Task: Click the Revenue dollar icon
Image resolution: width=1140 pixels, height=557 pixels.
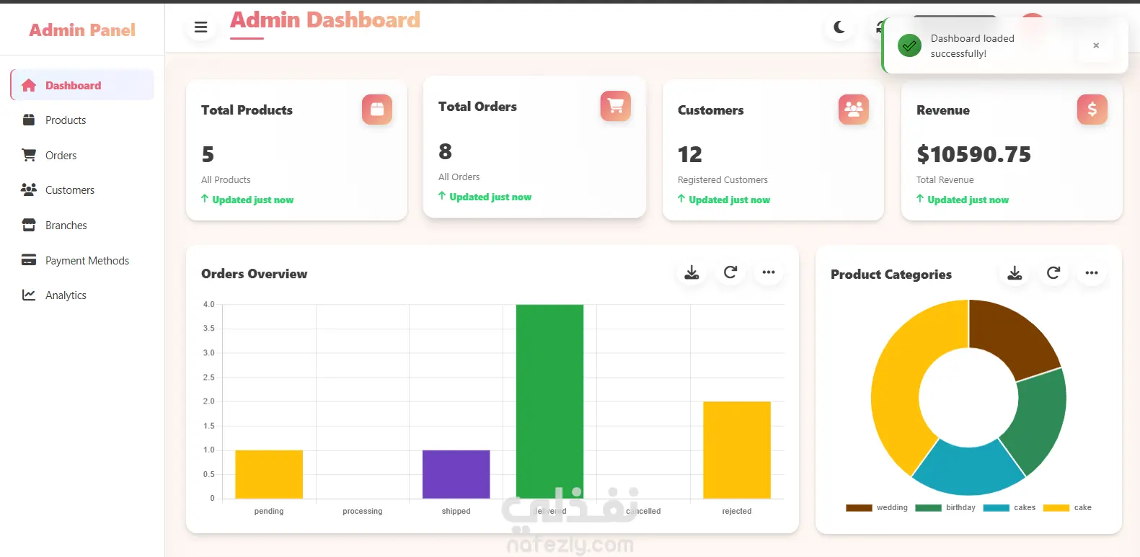Action: click(x=1092, y=110)
